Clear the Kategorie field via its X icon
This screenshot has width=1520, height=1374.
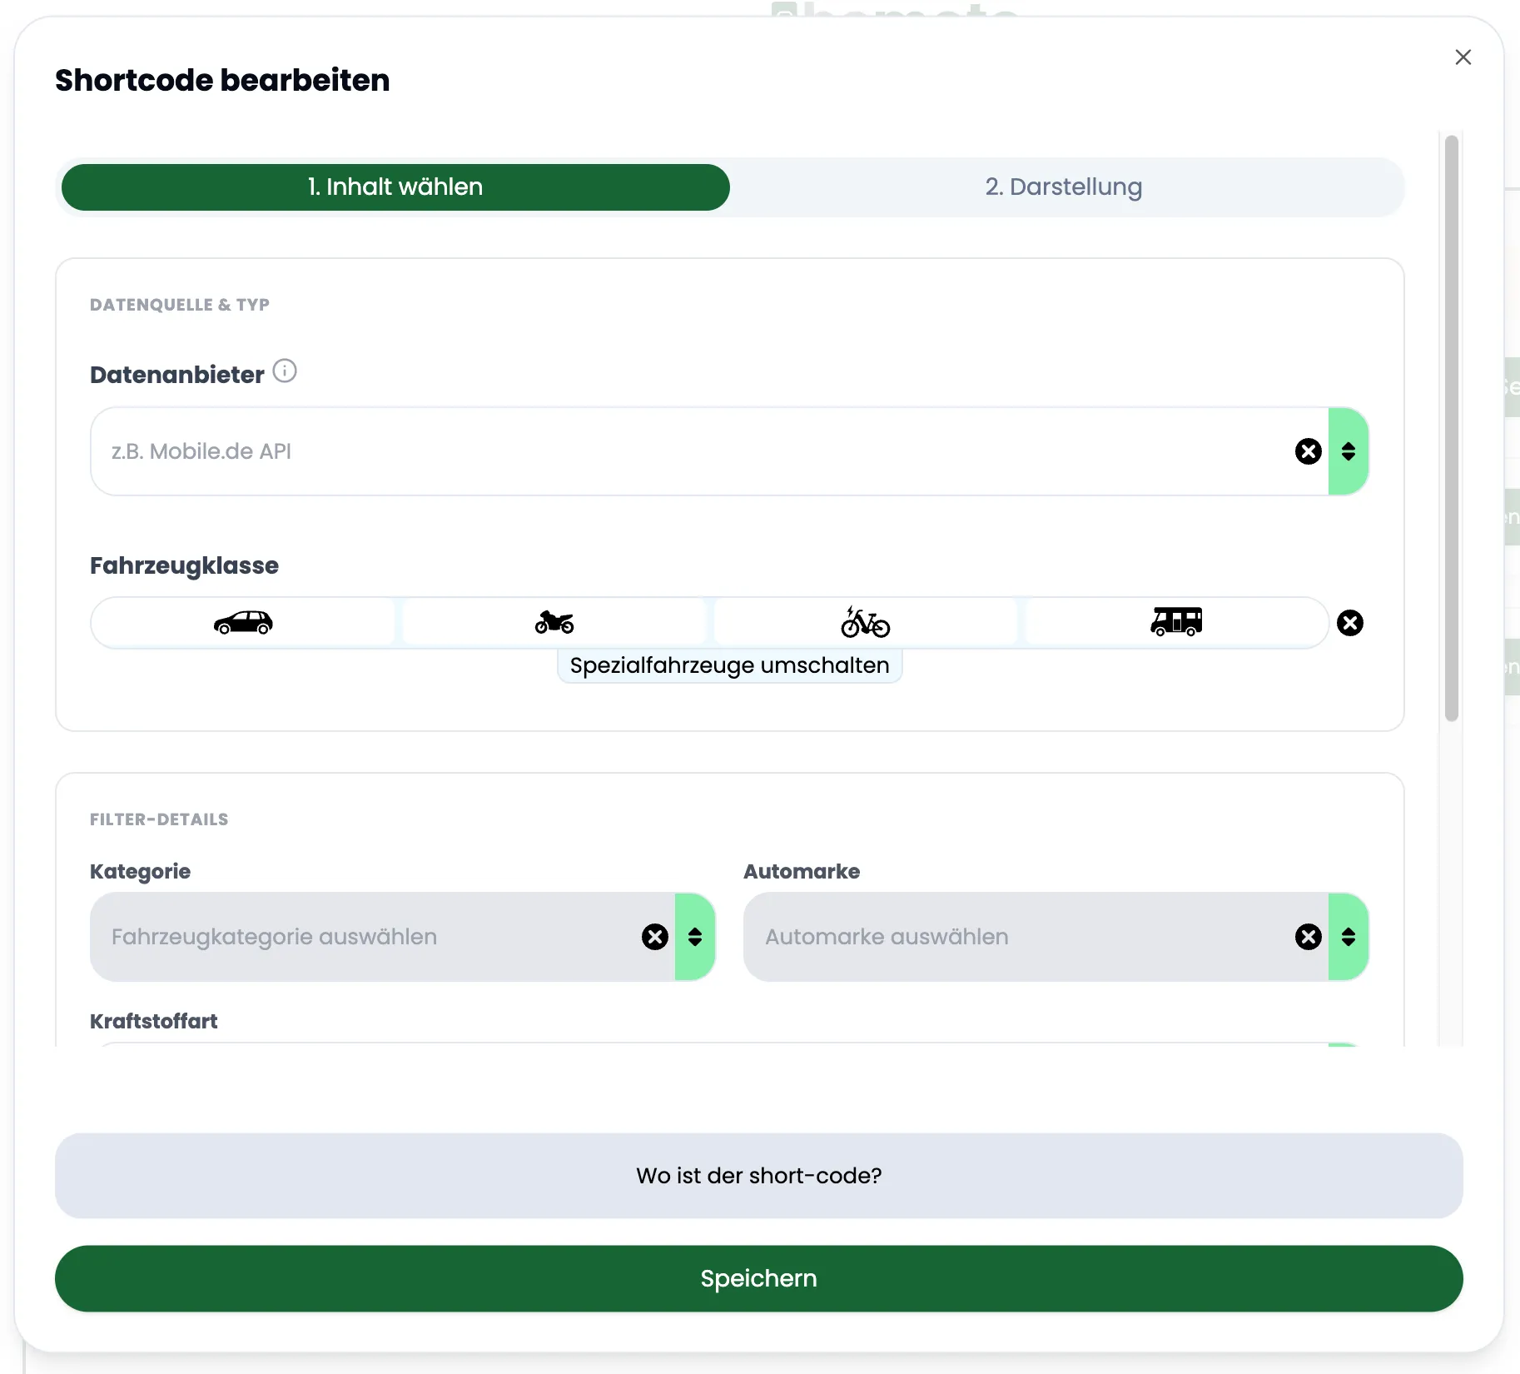655,936
